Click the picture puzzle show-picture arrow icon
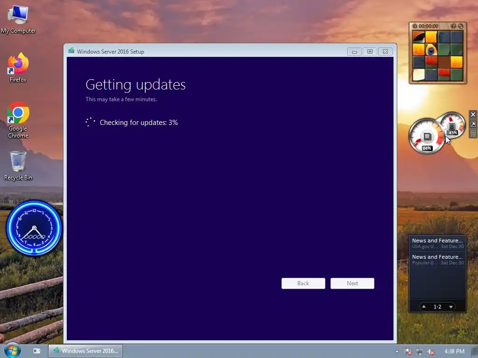478x358 pixels. [415, 26]
